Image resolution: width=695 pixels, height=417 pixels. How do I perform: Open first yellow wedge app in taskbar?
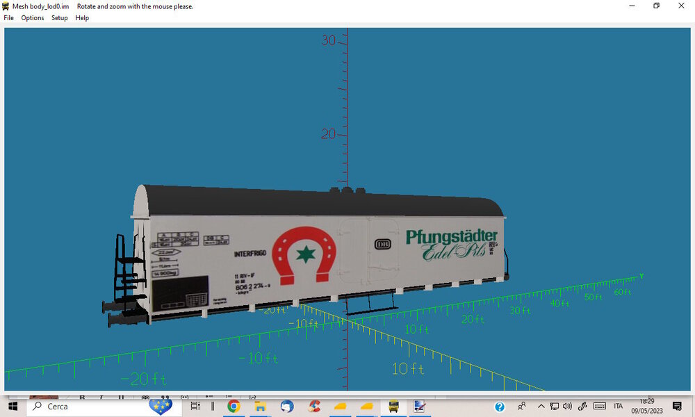pos(340,406)
